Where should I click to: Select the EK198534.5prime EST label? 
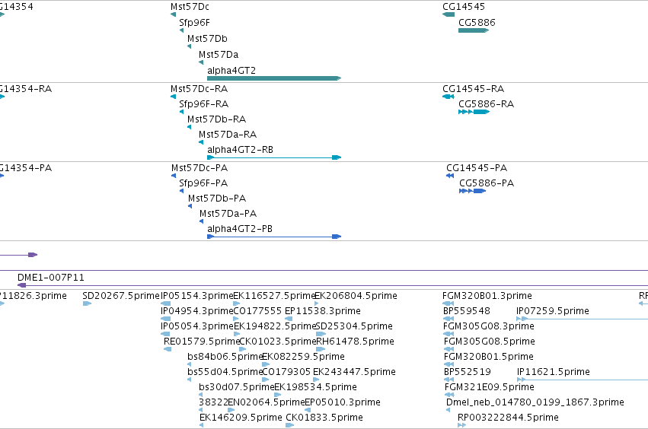[315, 387]
